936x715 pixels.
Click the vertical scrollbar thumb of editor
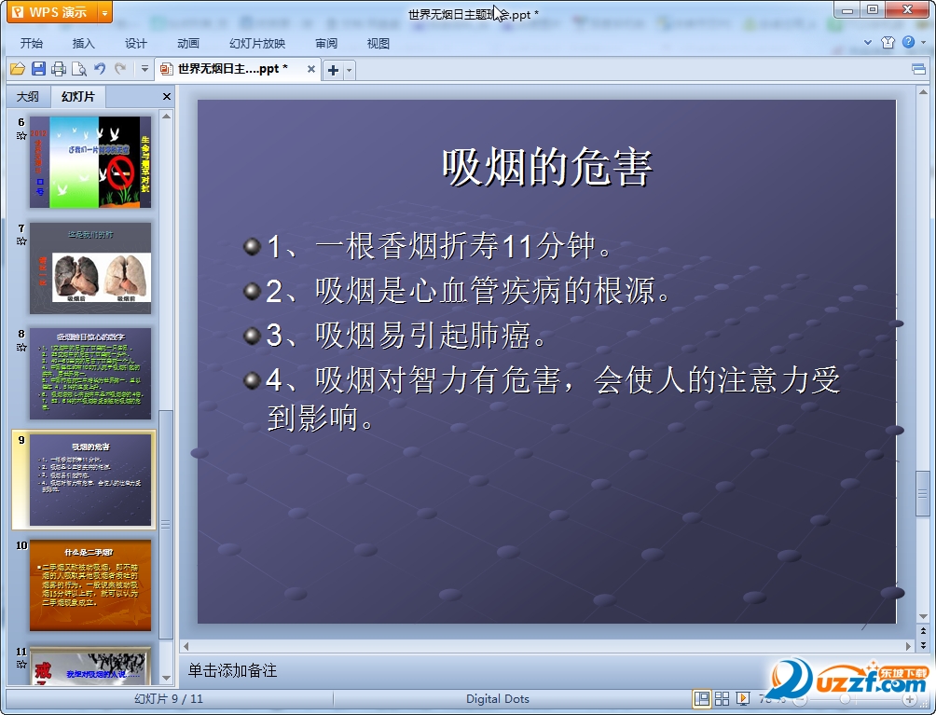pyautogui.click(x=923, y=493)
